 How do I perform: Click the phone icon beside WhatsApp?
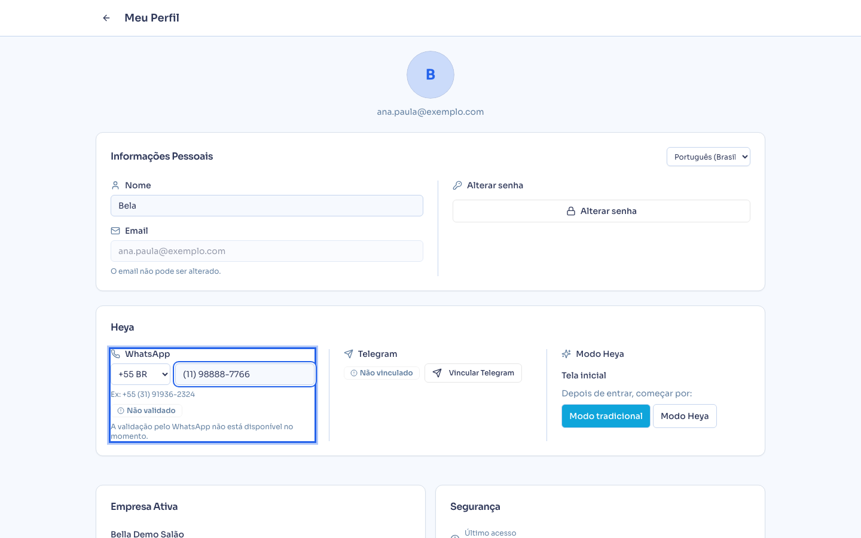115,354
